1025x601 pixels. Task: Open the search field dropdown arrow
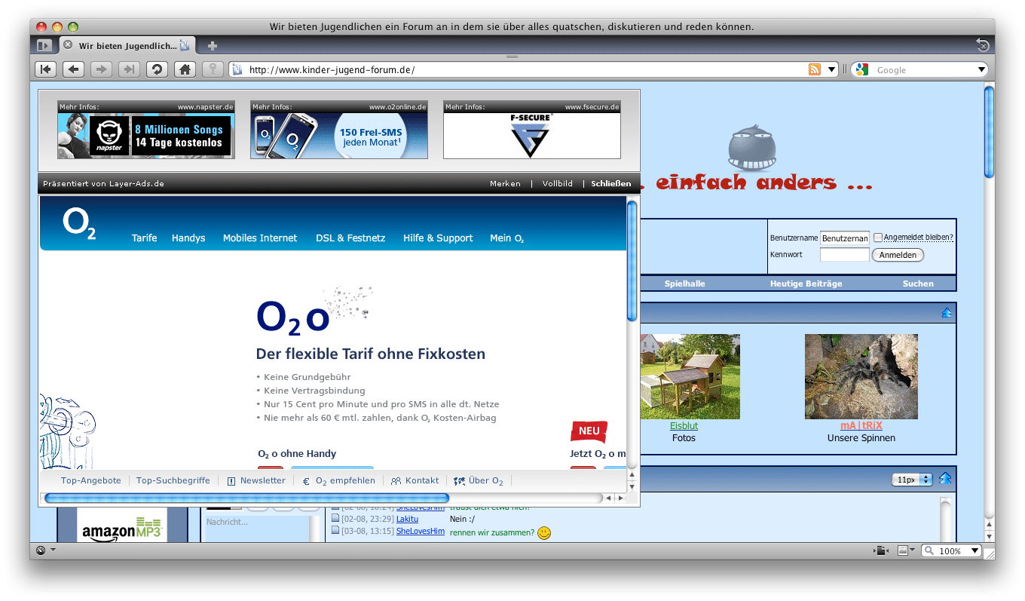tap(981, 69)
